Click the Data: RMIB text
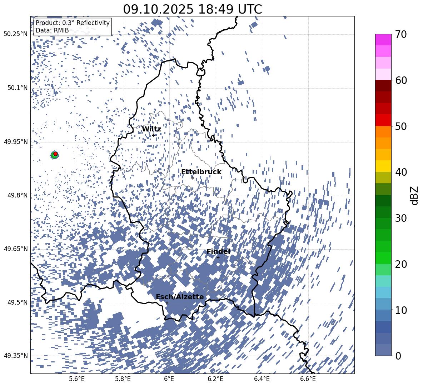The height and width of the screenshot is (386, 423). 52,30
